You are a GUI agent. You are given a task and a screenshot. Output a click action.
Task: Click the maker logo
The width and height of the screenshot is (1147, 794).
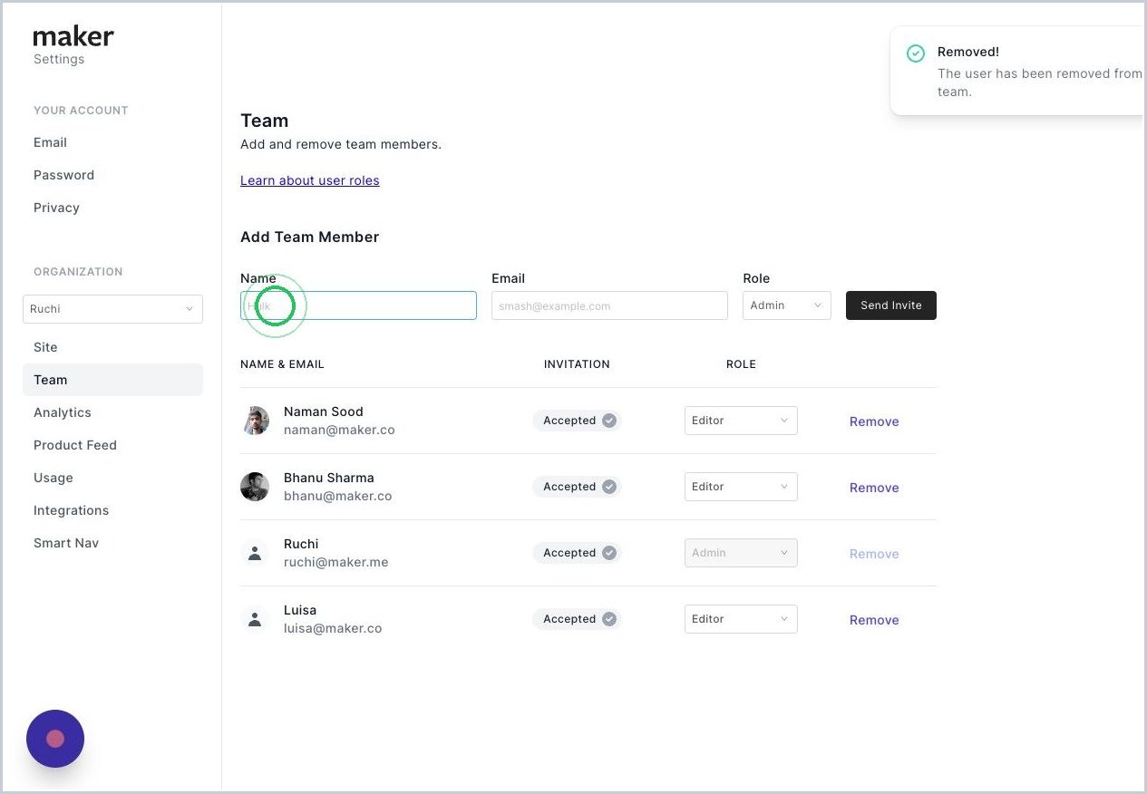[73, 36]
